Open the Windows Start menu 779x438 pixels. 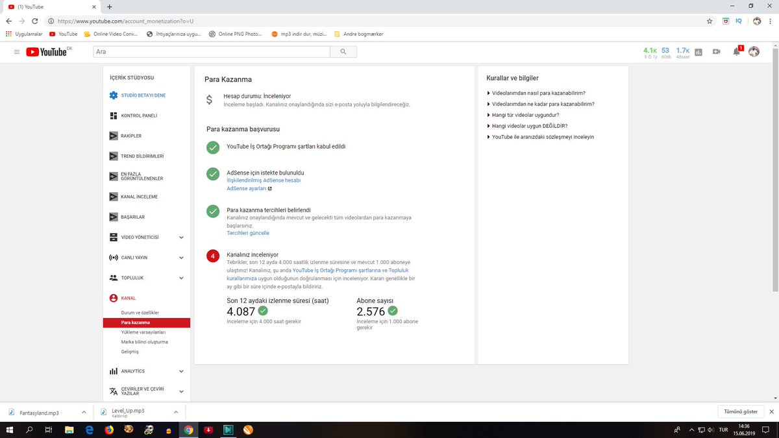(11, 430)
